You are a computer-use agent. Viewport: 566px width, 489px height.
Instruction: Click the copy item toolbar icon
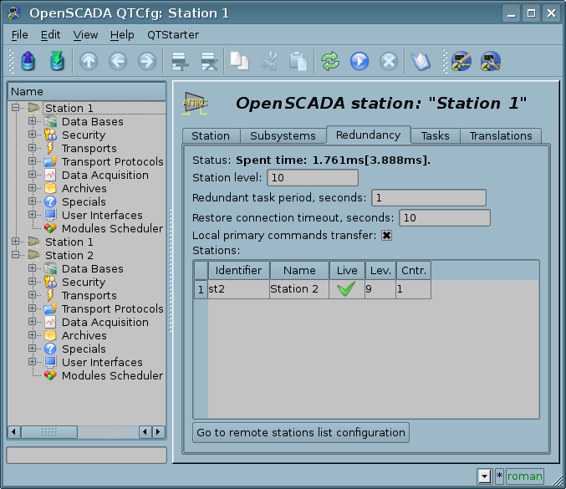(240, 61)
